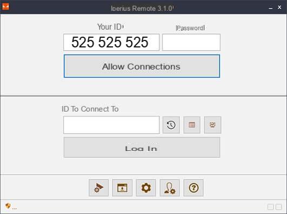Viewport: 287px width, 214px height.
Task: Focus the ID To Connect To field
Action: 111,125
